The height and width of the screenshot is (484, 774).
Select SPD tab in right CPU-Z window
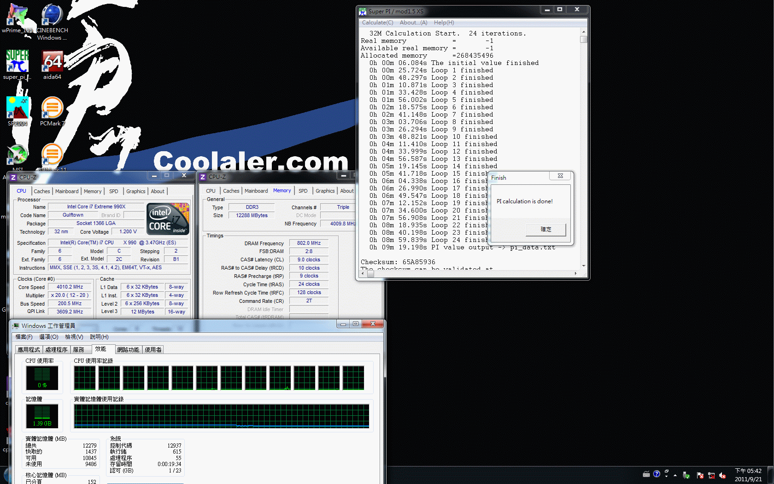tap(303, 191)
